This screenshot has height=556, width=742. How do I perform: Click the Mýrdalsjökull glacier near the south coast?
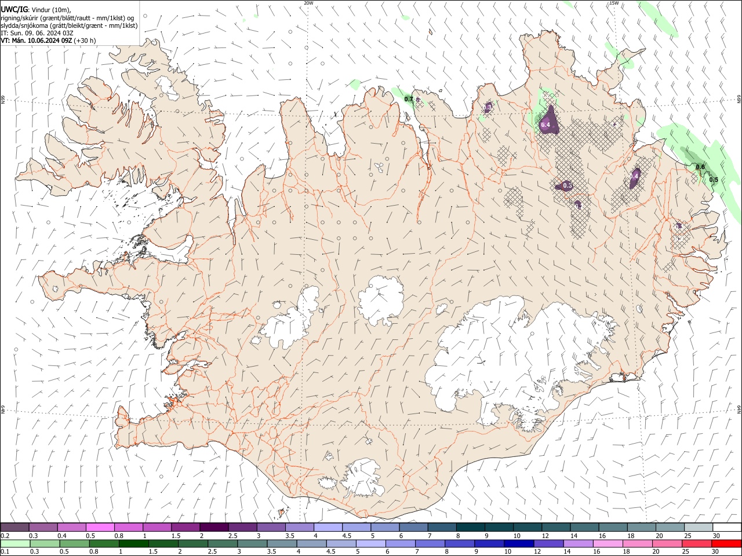pyautogui.click(x=361, y=479)
